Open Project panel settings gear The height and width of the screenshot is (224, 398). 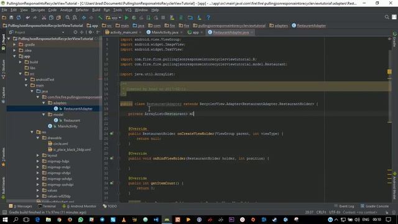(91, 32)
